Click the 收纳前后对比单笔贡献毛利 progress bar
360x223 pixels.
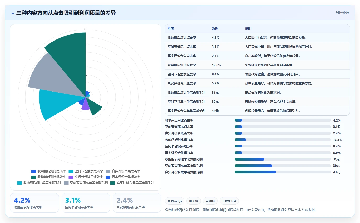point(283,159)
